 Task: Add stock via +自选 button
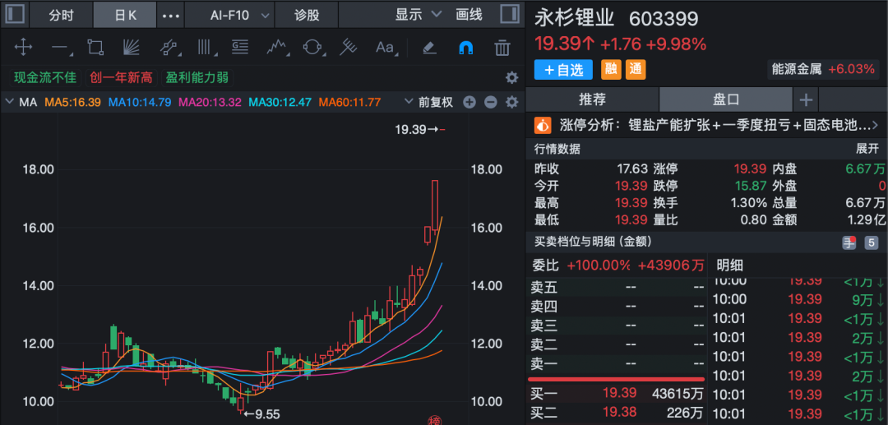click(x=564, y=70)
